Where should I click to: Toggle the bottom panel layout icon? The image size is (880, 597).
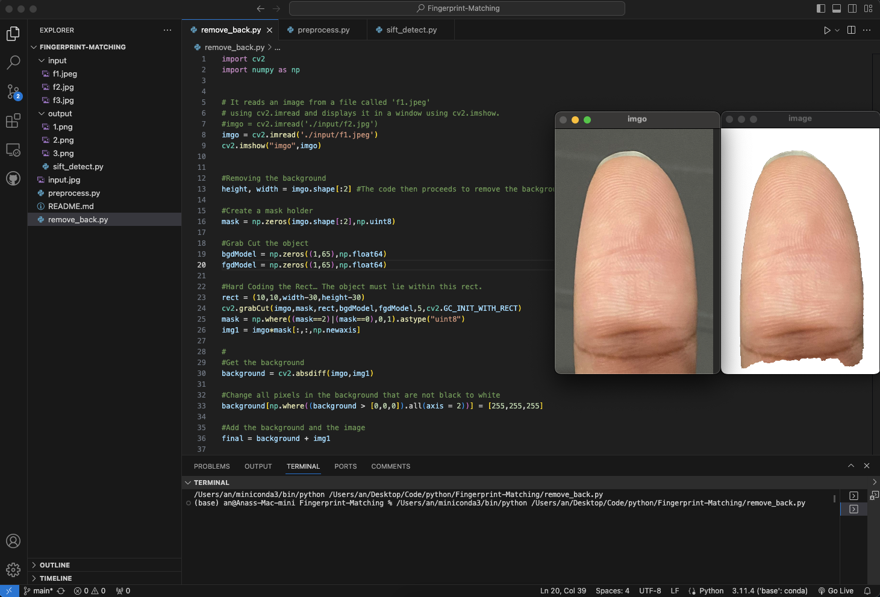[x=837, y=8]
